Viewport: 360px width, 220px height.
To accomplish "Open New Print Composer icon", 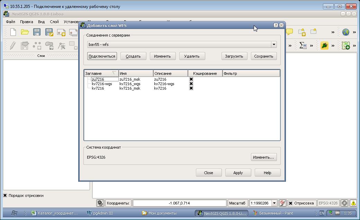I will tap(61, 32).
